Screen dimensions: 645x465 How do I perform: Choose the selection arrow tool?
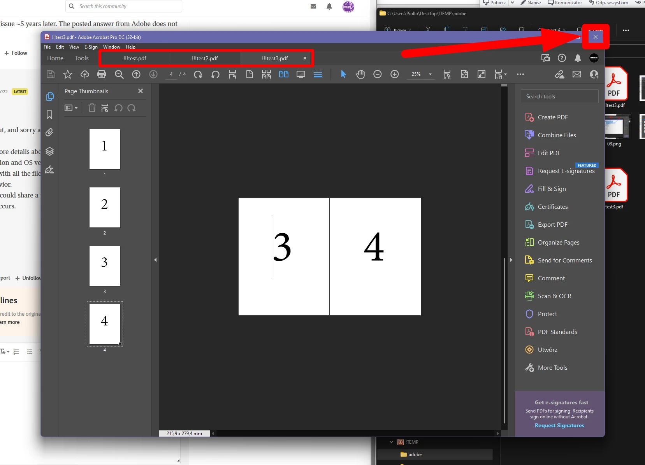coord(343,74)
